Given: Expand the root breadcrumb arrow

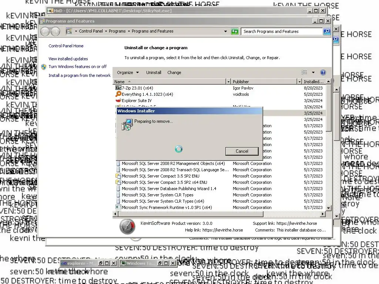Looking at the screenshot, I should pos(76,31).
